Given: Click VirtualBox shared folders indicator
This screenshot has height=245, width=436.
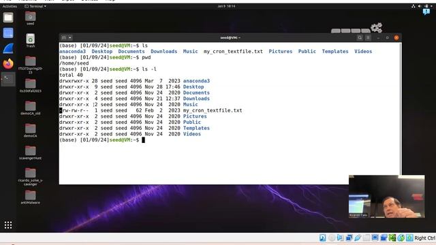Looking at the screenshot, I should 367,238.
